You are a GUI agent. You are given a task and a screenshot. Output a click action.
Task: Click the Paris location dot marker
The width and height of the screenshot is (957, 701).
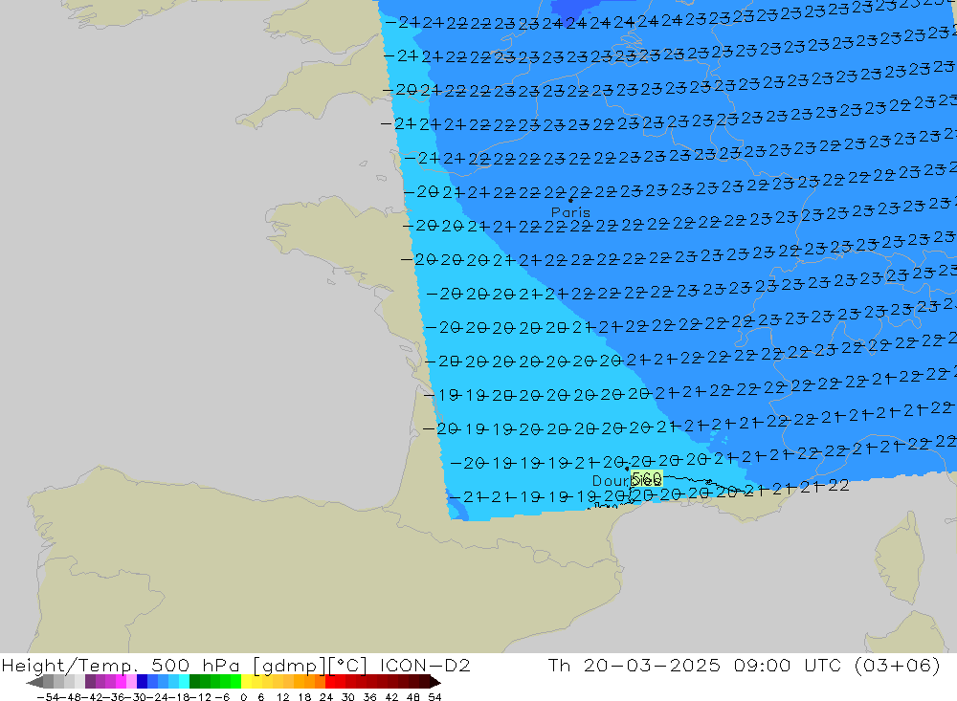[x=571, y=200]
